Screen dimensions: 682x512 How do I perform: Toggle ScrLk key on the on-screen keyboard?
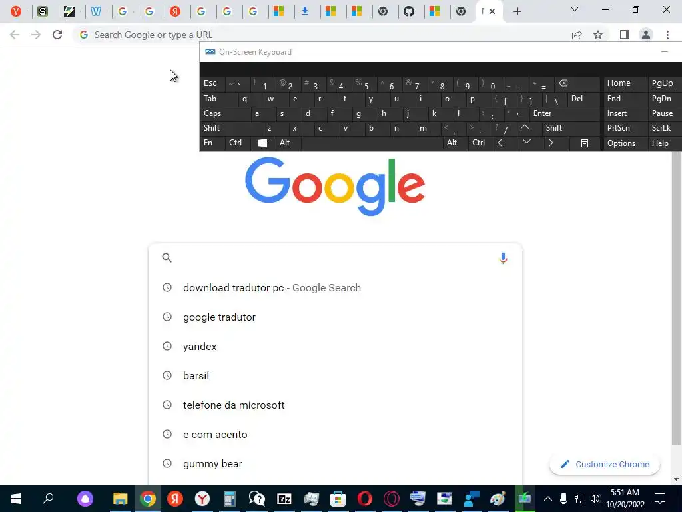tap(662, 128)
